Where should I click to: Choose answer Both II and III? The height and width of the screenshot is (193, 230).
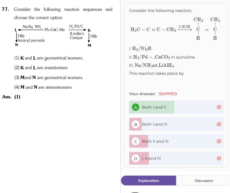pos(176,141)
